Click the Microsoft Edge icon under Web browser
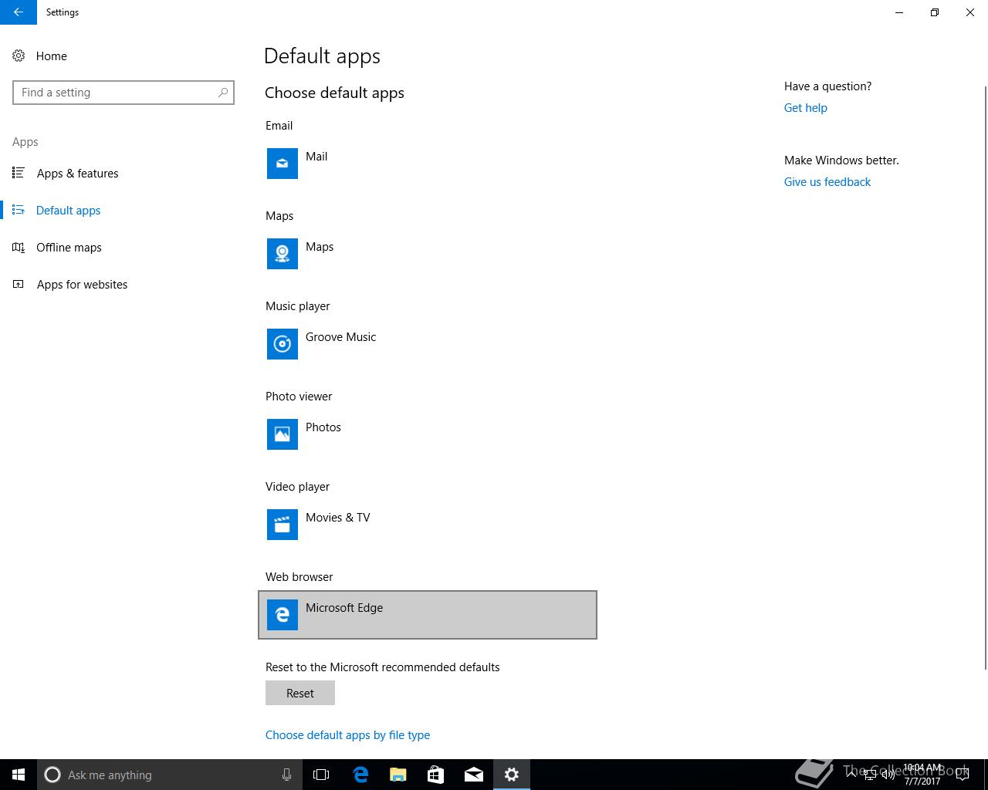Viewport: 988px width, 790px height. click(x=283, y=615)
